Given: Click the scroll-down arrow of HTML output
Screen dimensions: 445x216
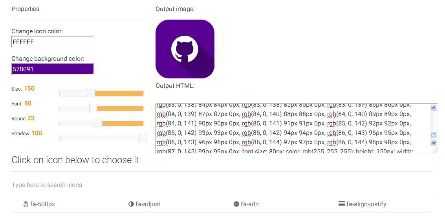Looking at the screenshot, I should point(434,143).
